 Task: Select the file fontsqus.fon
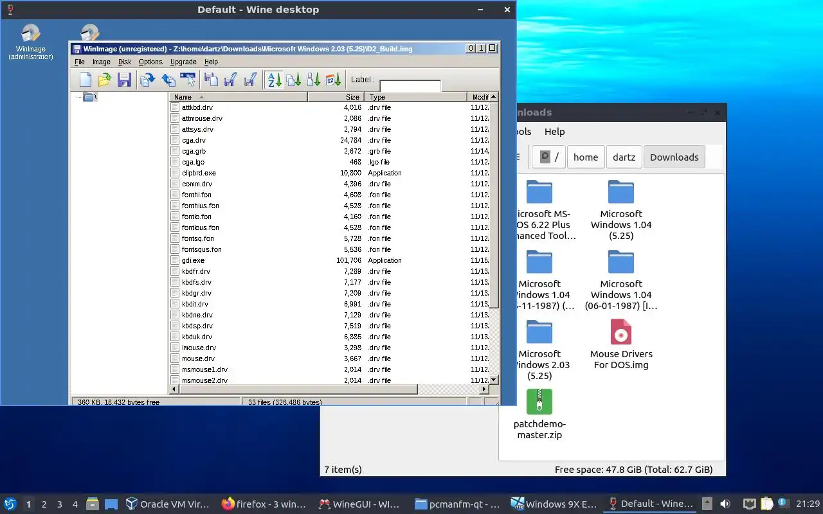coord(201,249)
